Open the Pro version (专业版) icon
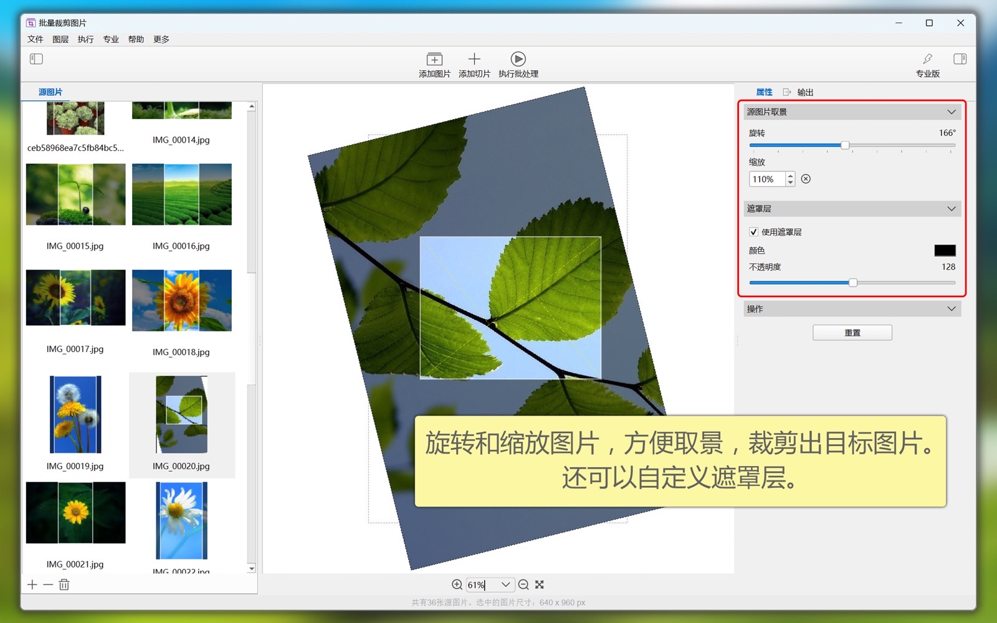Image resolution: width=997 pixels, height=623 pixels. click(x=927, y=59)
